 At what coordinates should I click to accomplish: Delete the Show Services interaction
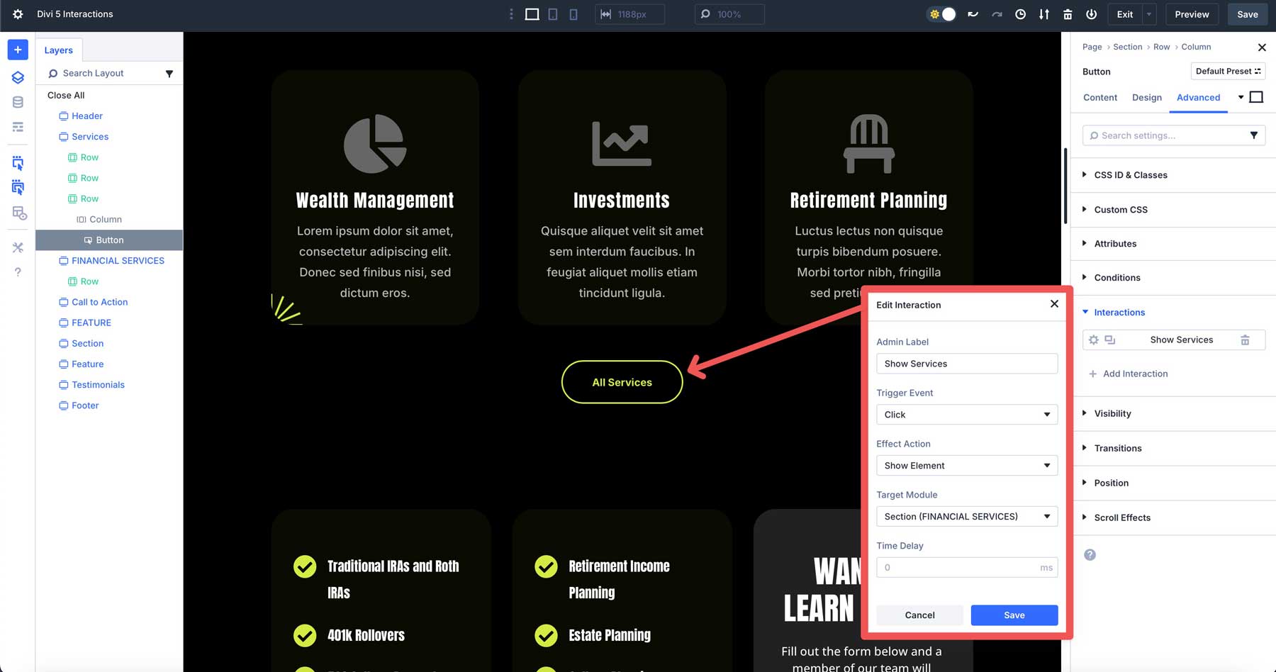tap(1246, 340)
